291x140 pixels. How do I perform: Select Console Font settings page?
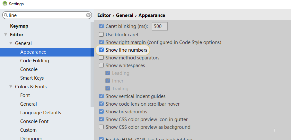point(34,121)
